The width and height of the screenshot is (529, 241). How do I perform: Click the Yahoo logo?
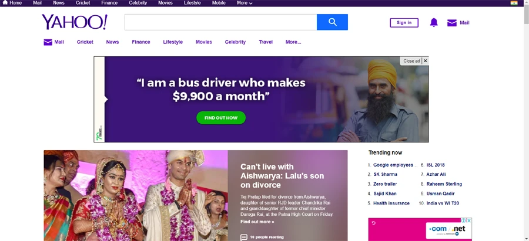pyautogui.click(x=74, y=22)
